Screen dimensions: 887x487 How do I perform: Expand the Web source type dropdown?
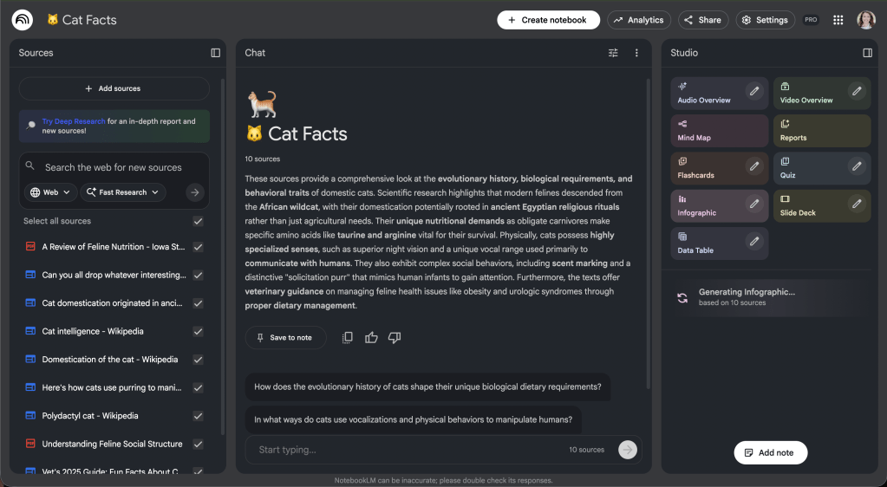click(x=52, y=192)
